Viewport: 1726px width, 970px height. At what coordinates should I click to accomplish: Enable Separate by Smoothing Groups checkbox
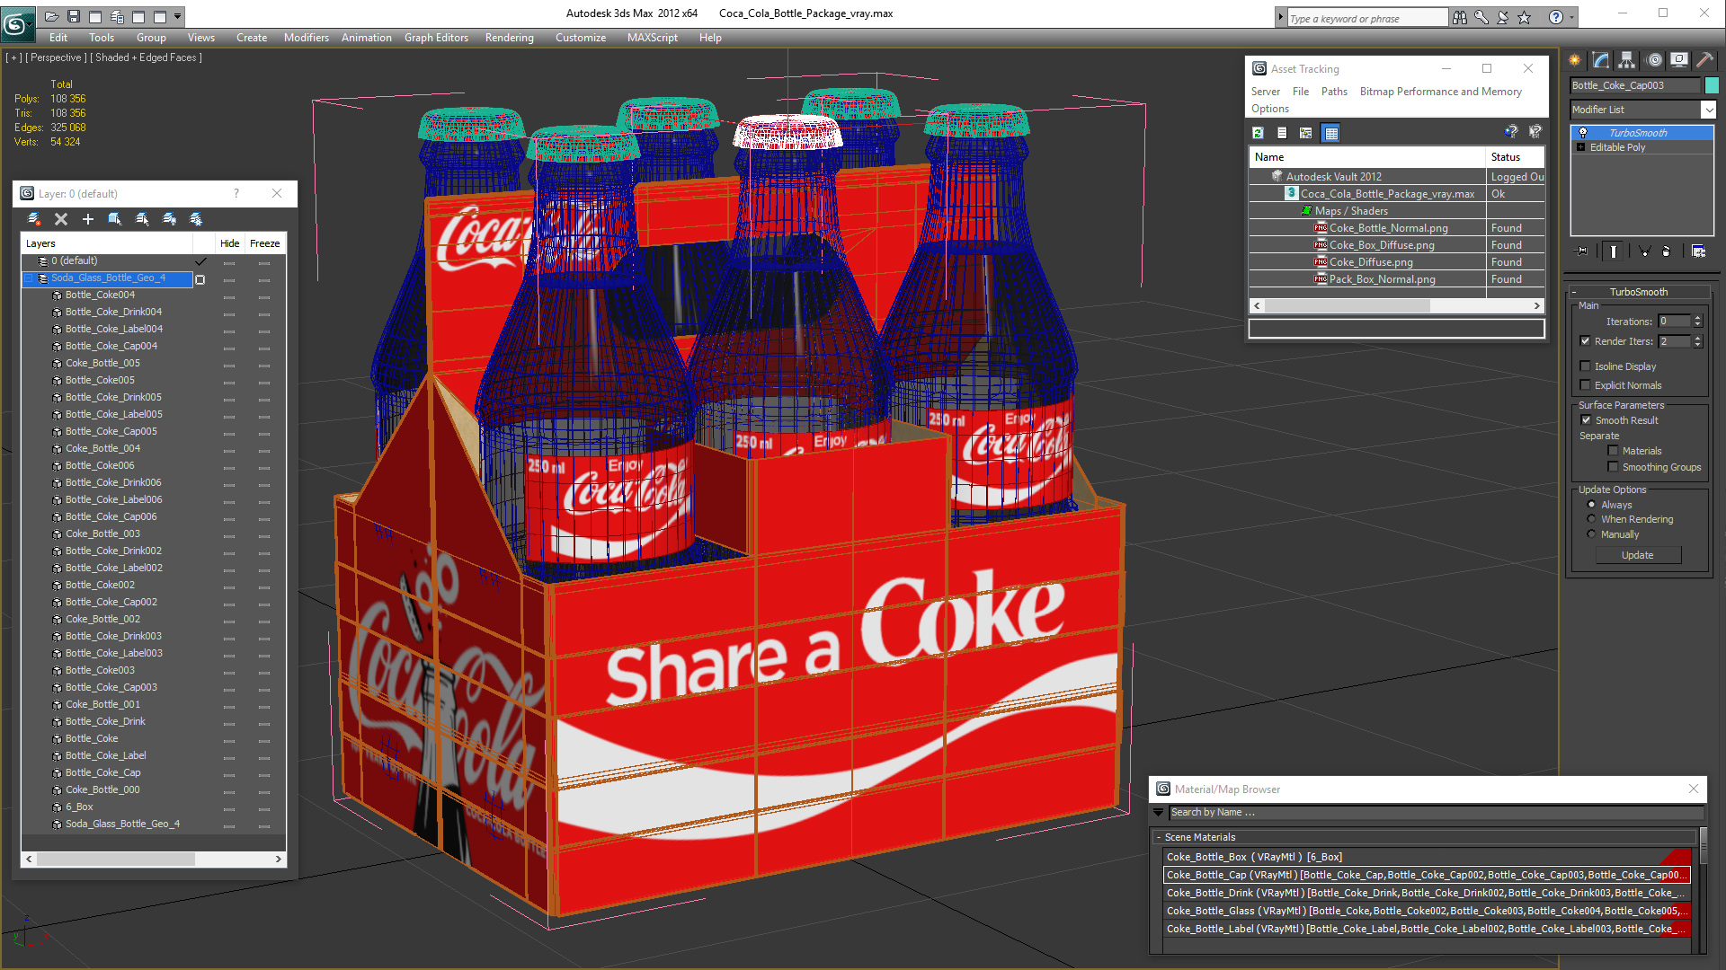(1614, 467)
